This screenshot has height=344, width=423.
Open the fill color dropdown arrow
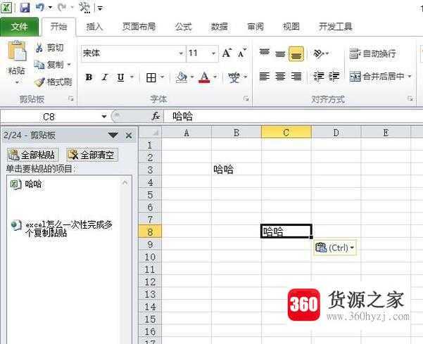point(192,77)
